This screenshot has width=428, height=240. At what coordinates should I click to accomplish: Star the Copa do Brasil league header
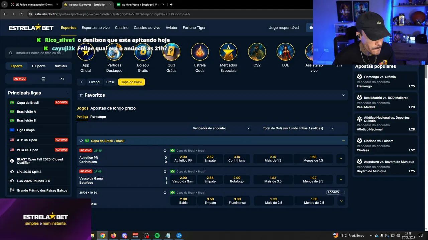[81, 141]
